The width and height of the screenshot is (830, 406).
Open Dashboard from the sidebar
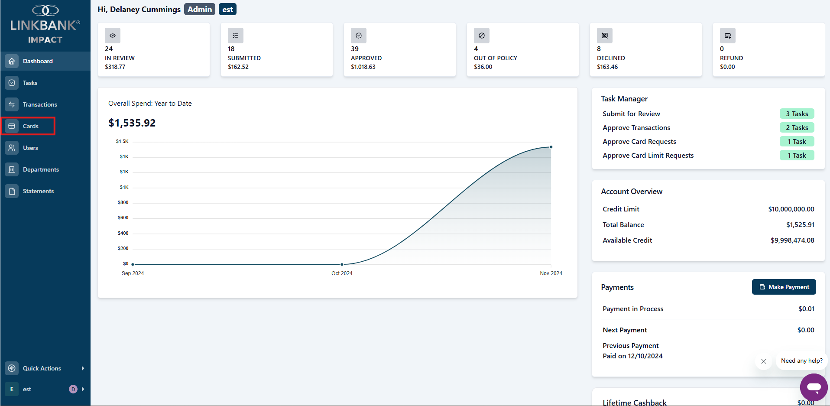45,61
